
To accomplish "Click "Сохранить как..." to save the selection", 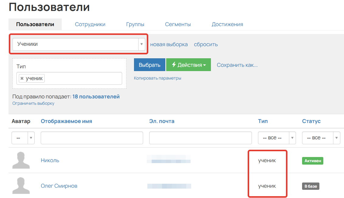I will pos(237,65).
